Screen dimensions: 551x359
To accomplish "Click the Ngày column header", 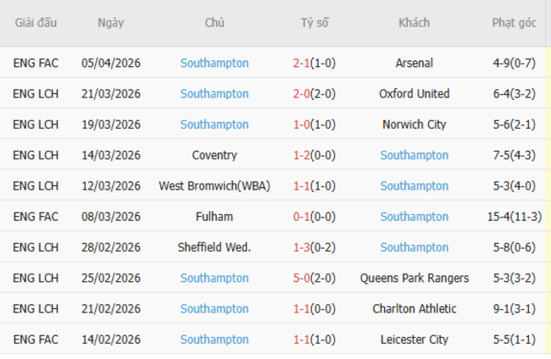I will click(x=110, y=23).
